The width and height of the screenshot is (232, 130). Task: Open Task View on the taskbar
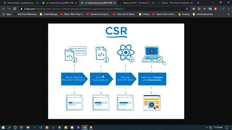pyautogui.click(x=21, y=127)
